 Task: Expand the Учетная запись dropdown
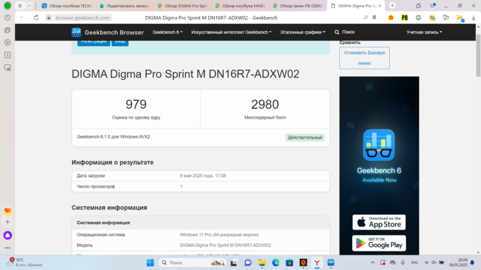424,32
